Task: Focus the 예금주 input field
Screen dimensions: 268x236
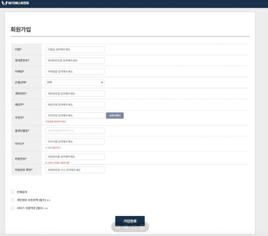Action: tap(75, 105)
